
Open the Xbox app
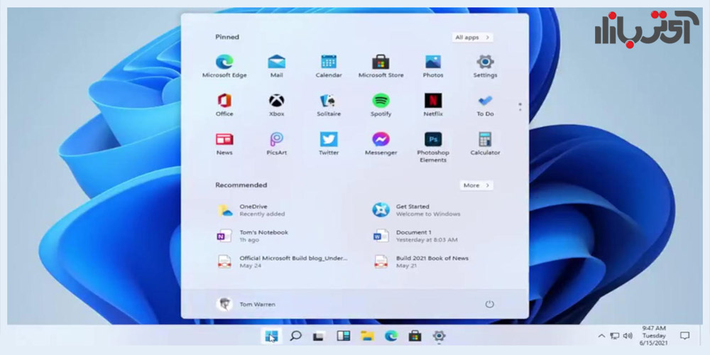[x=276, y=105]
